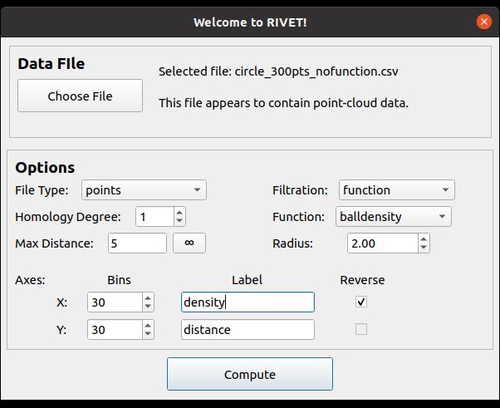Click the Max Distance input field
500x408 pixels.
137,243
